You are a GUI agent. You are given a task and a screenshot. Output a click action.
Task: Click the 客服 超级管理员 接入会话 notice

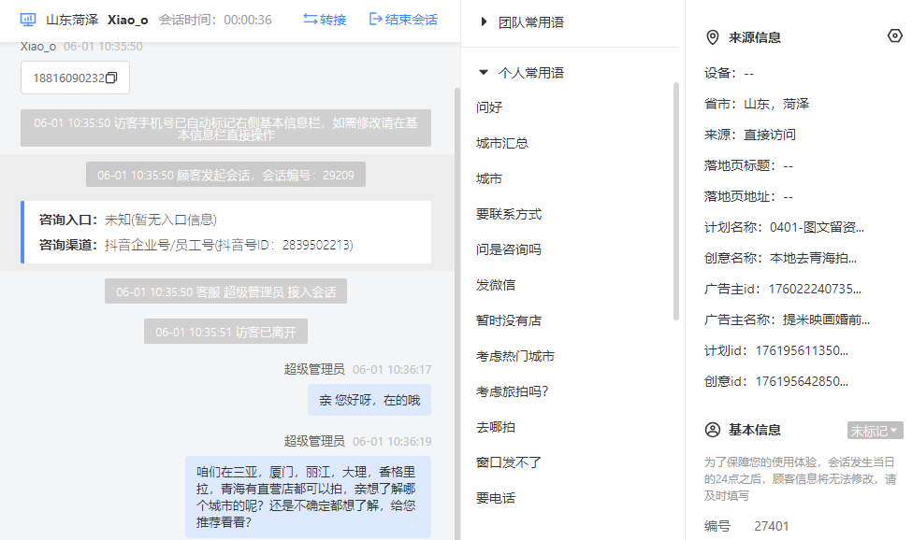tap(225, 291)
